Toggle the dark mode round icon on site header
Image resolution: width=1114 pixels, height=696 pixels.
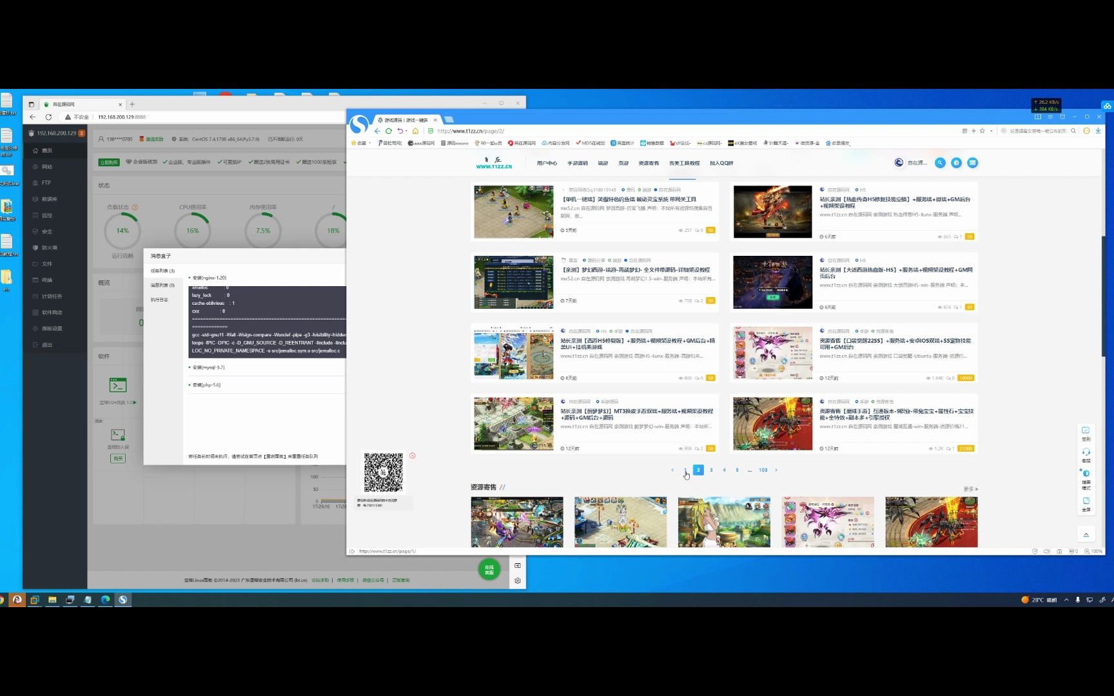pyautogui.click(x=956, y=163)
